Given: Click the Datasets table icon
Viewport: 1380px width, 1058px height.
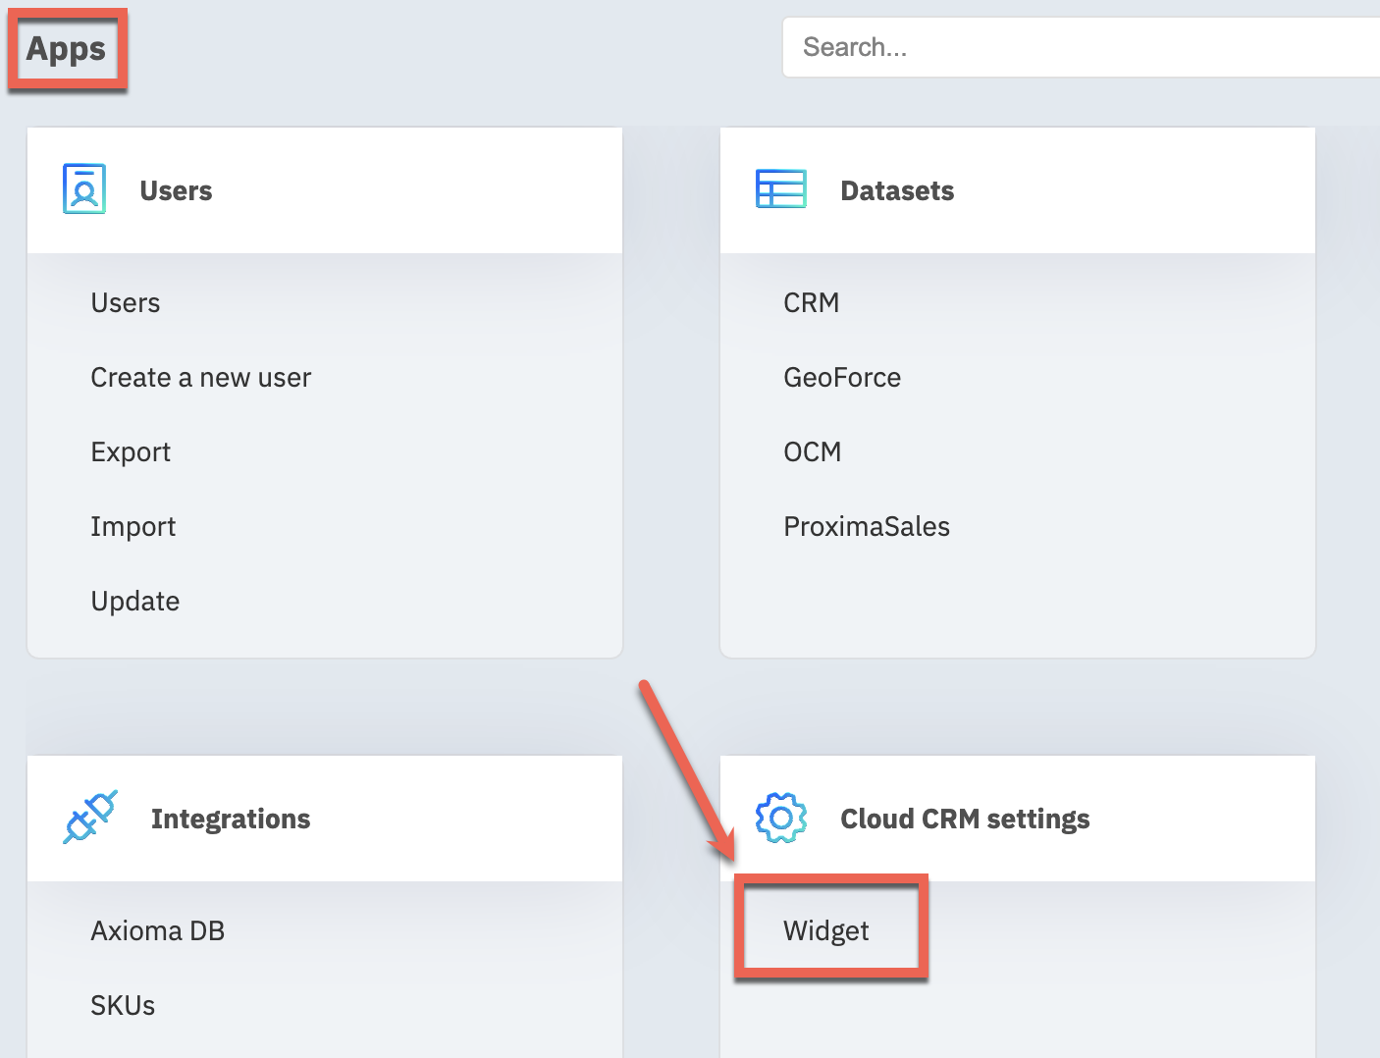Looking at the screenshot, I should point(781,189).
